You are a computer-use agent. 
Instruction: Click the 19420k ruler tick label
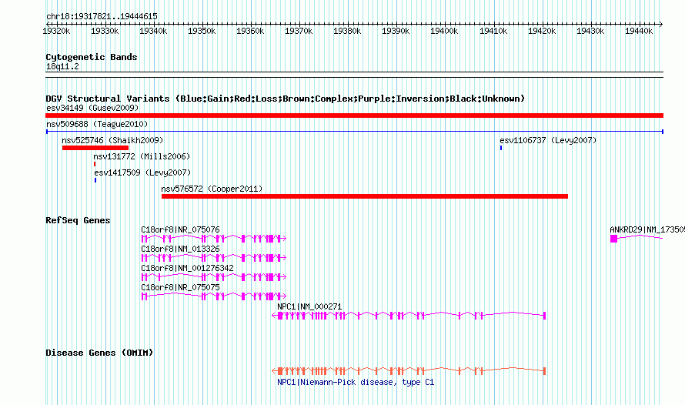click(542, 31)
